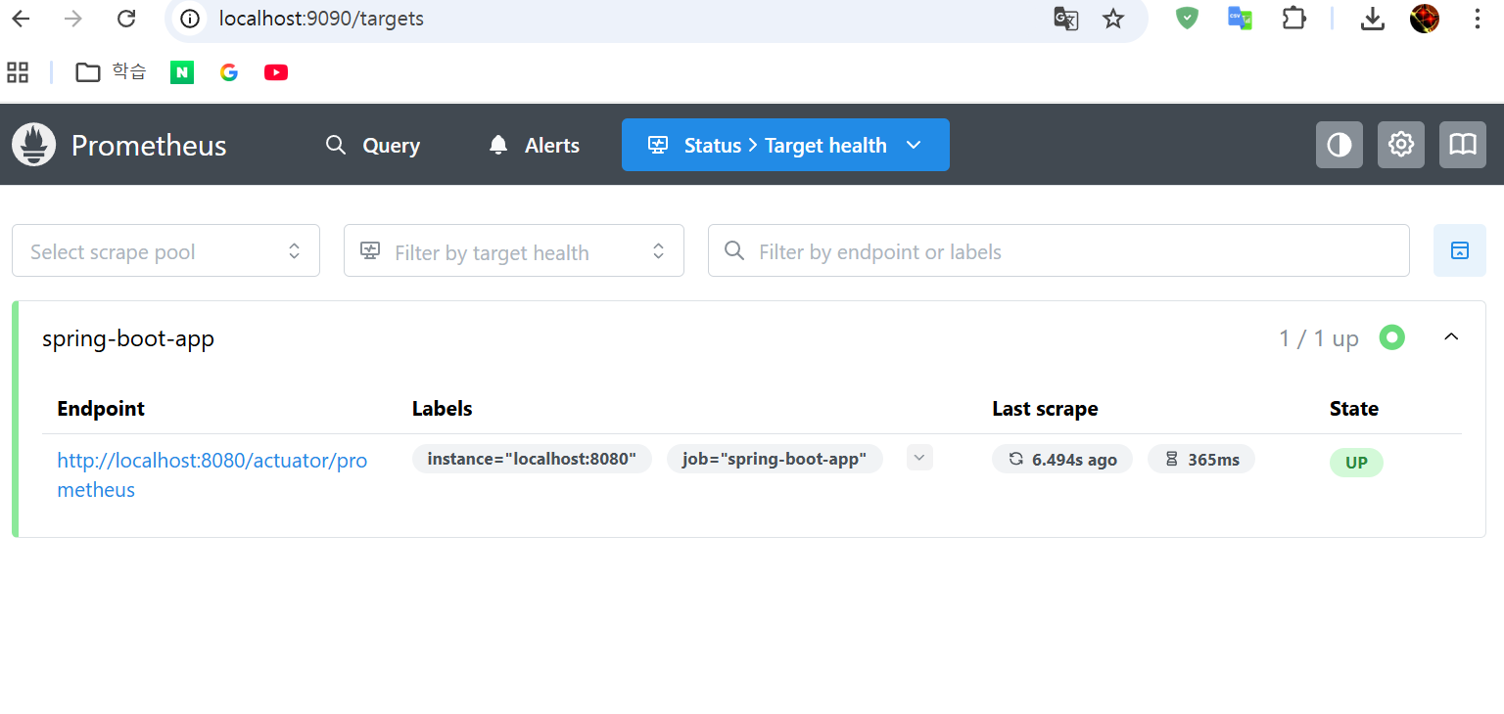Click the job="spring-boot-app" label badge
Viewport: 1504px width, 714px height.
coord(775,459)
